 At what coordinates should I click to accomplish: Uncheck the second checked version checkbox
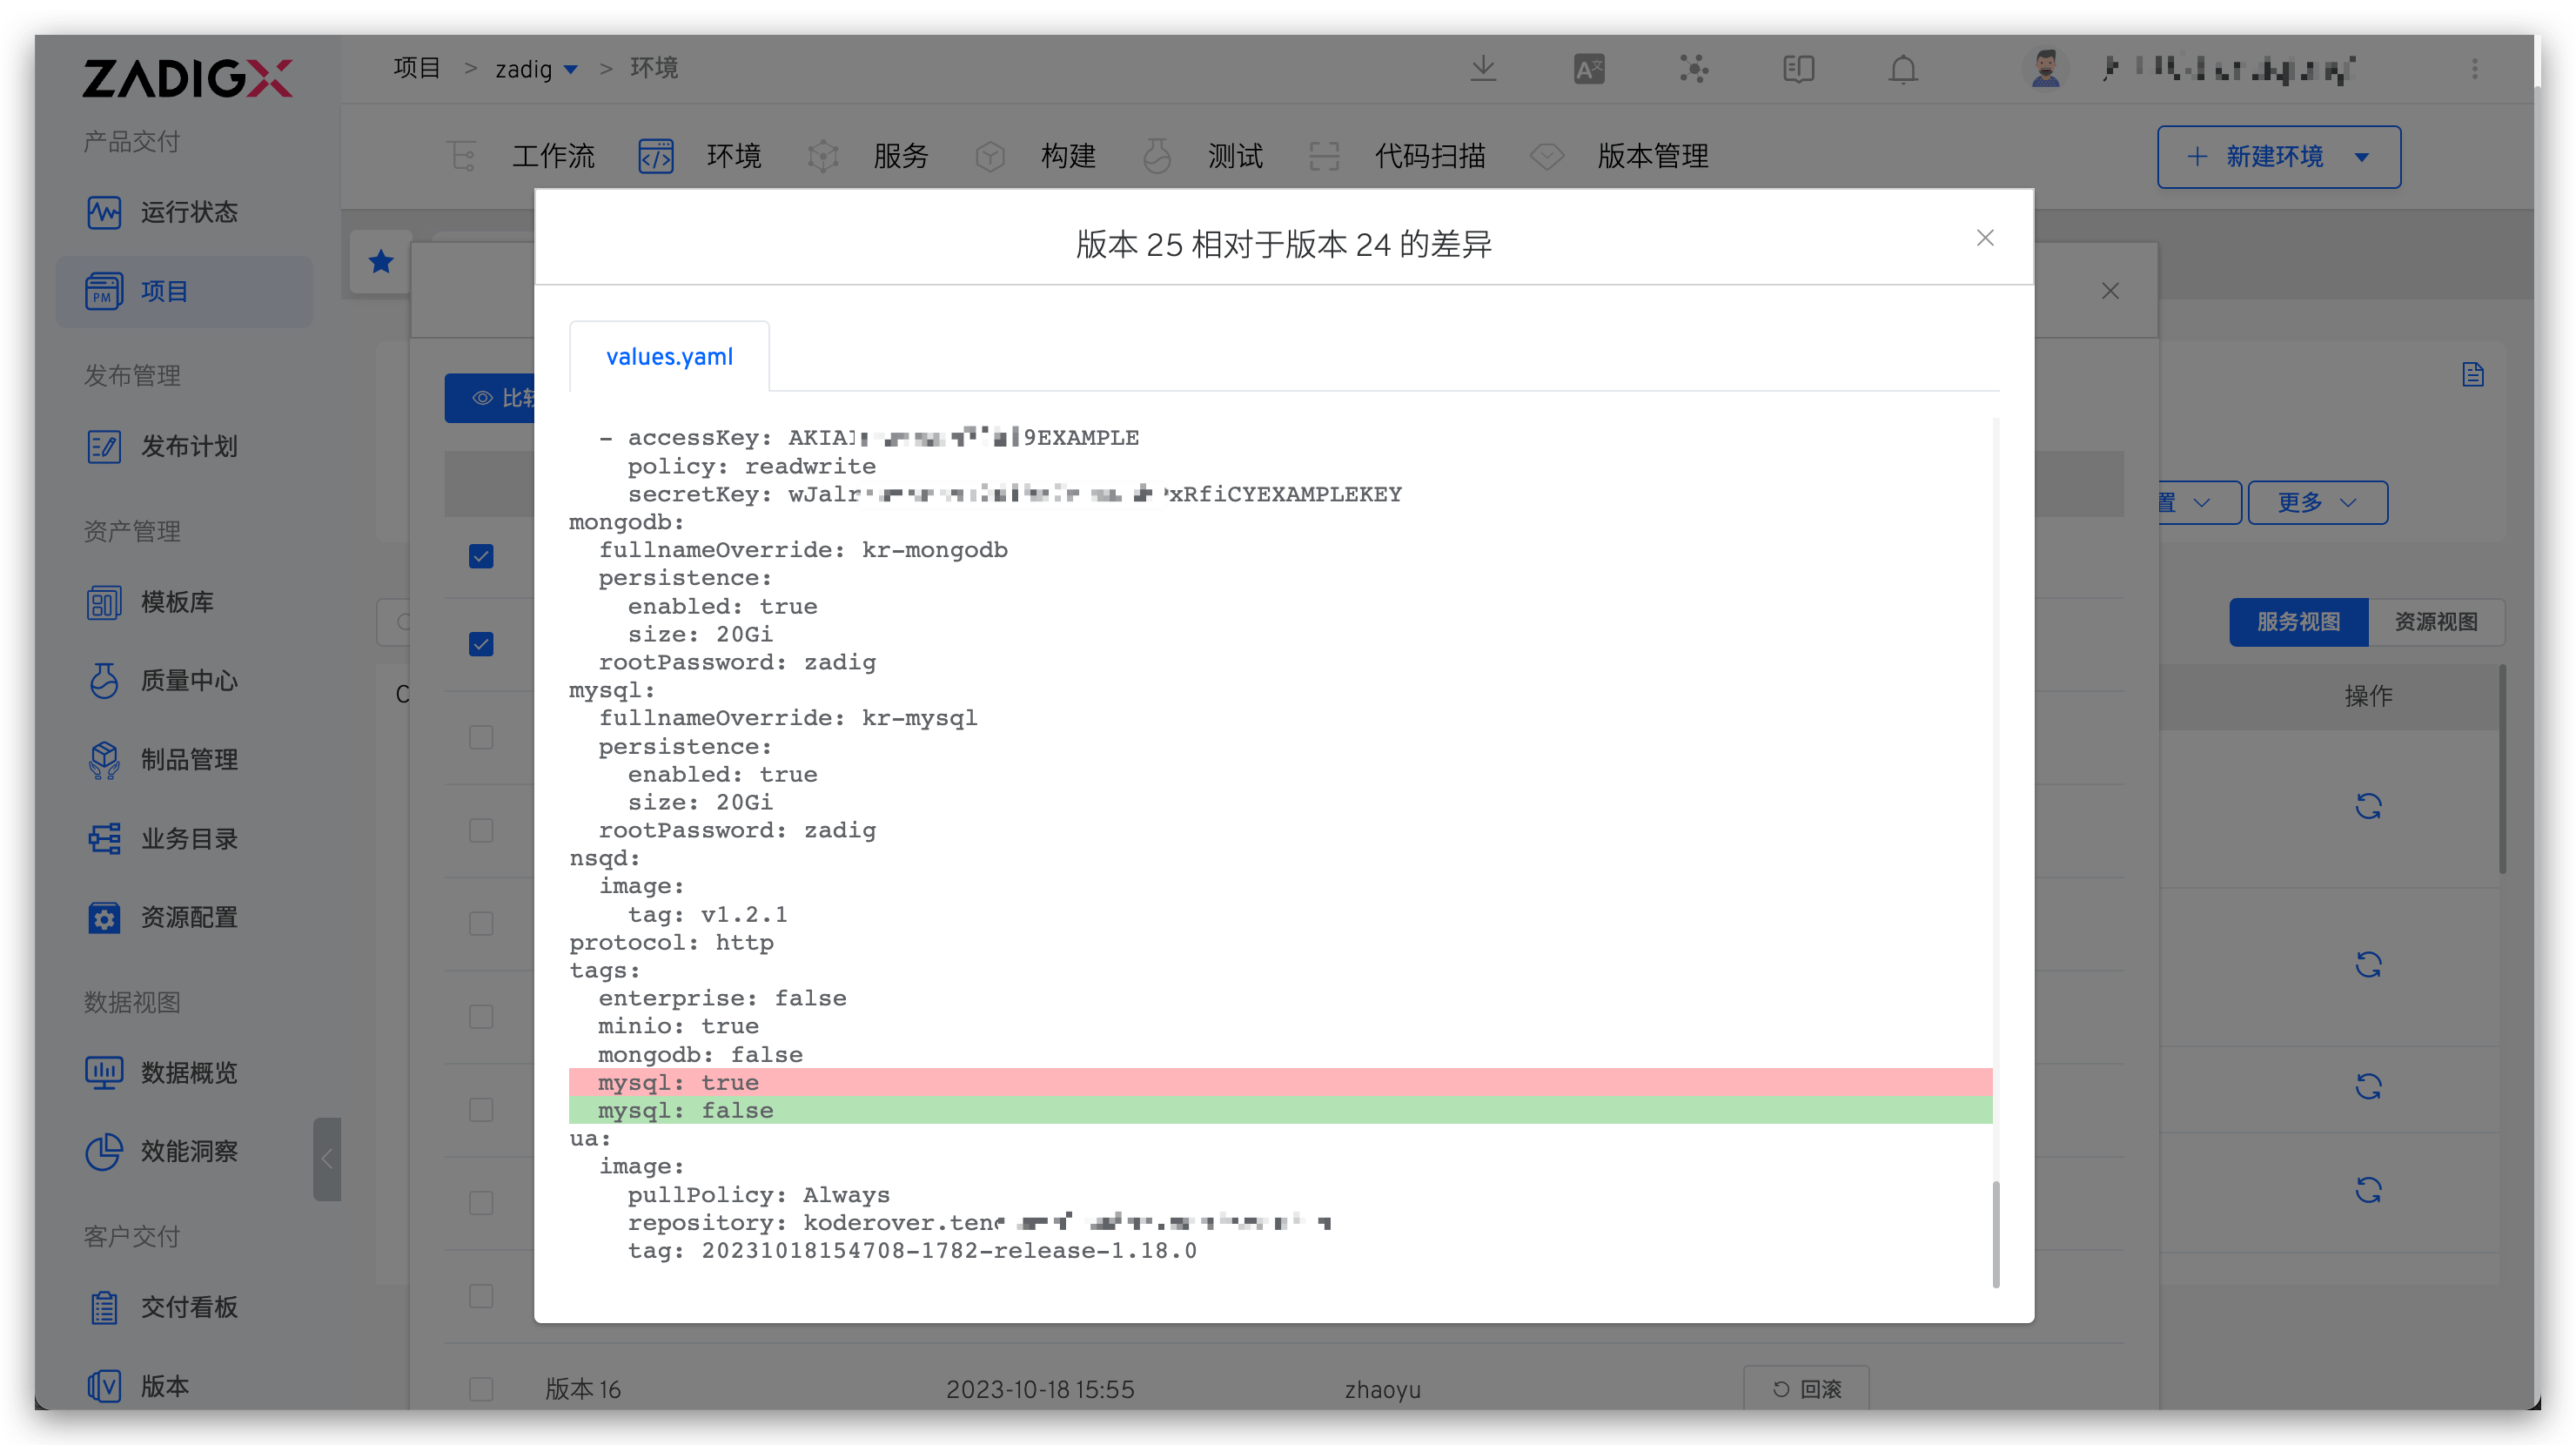pos(481,644)
